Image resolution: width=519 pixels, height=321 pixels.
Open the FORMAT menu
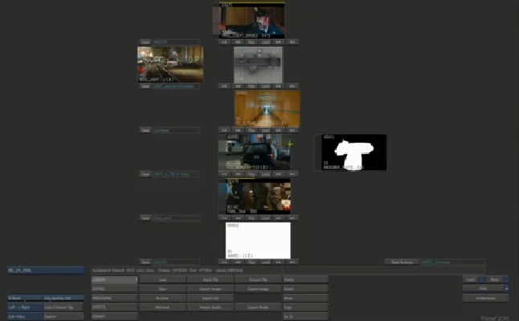(114, 316)
